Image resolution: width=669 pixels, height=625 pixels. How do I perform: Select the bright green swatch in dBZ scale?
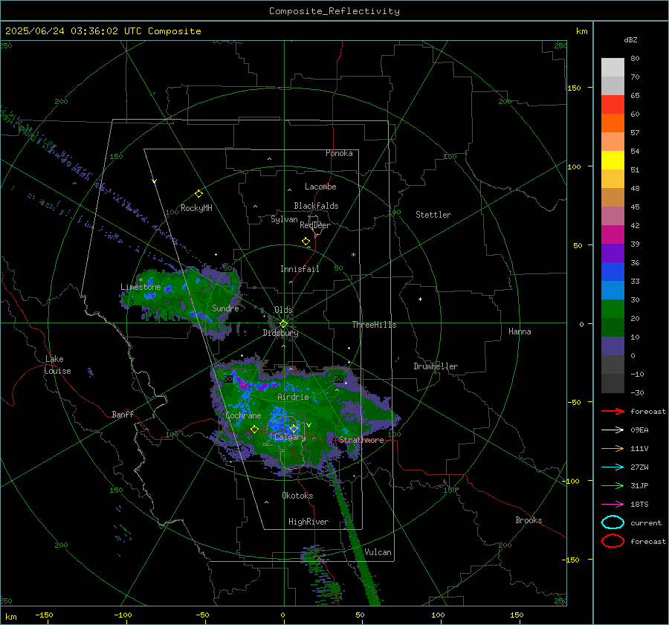613,308
